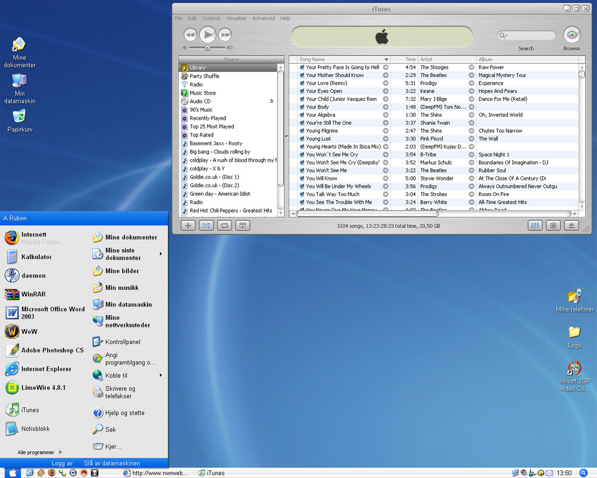The image size is (597, 478).
Task: Expand the Koble til submenu arrow
Action: click(x=161, y=375)
